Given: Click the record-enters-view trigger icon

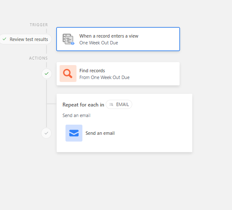Looking at the screenshot, I should (68, 39).
